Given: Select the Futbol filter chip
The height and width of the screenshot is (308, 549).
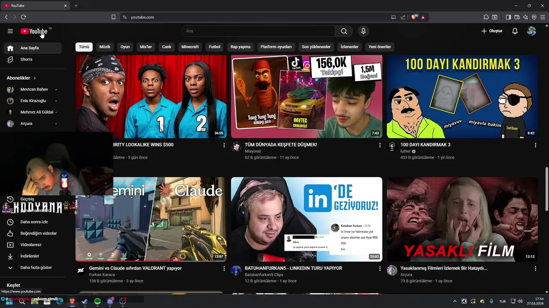Looking at the screenshot, I should click(x=214, y=47).
